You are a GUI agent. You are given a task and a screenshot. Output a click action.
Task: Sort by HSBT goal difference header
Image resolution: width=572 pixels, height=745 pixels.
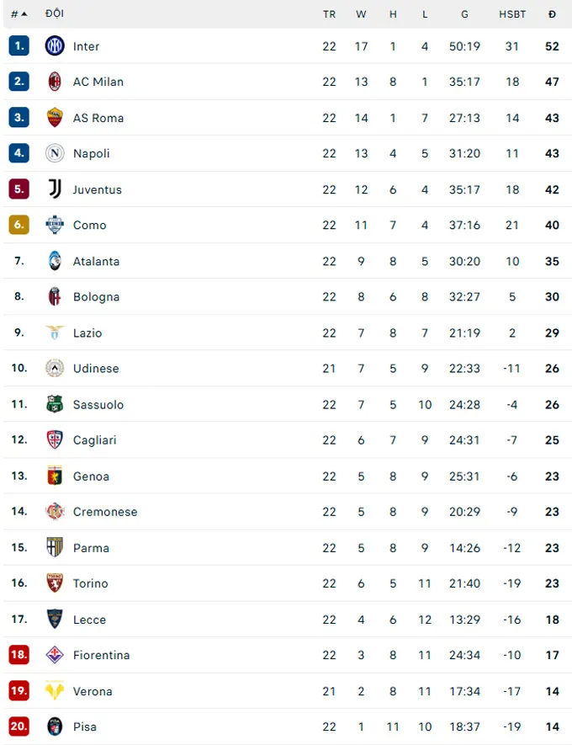(x=512, y=14)
